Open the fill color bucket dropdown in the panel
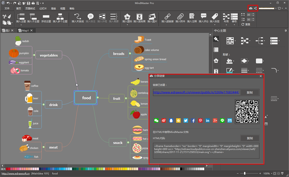 pyautogui.click(x=234, y=61)
